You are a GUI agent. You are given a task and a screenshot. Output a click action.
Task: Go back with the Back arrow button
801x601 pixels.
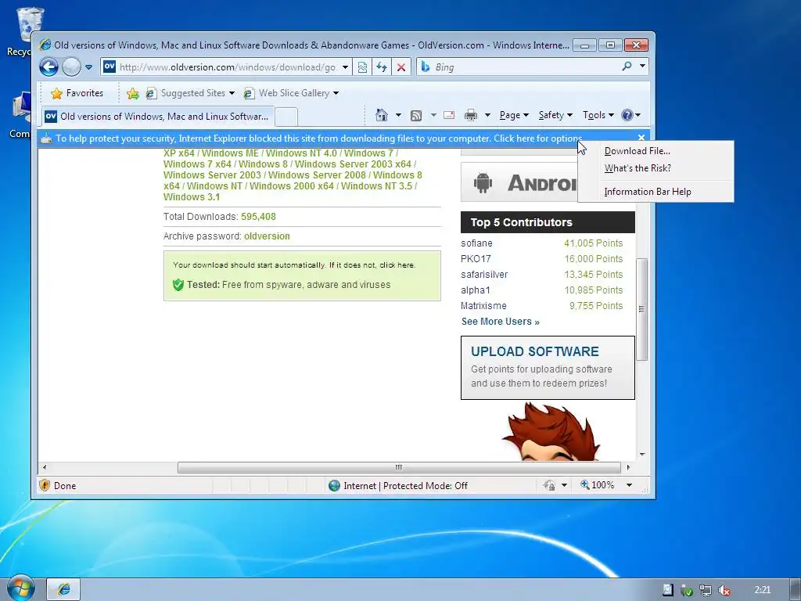pyautogui.click(x=49, y=67)
